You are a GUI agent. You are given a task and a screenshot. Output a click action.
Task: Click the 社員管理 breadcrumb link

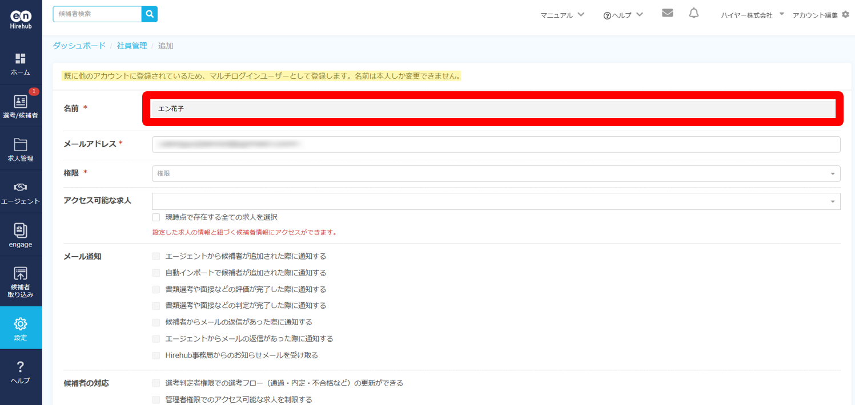(x=132, y=46)
